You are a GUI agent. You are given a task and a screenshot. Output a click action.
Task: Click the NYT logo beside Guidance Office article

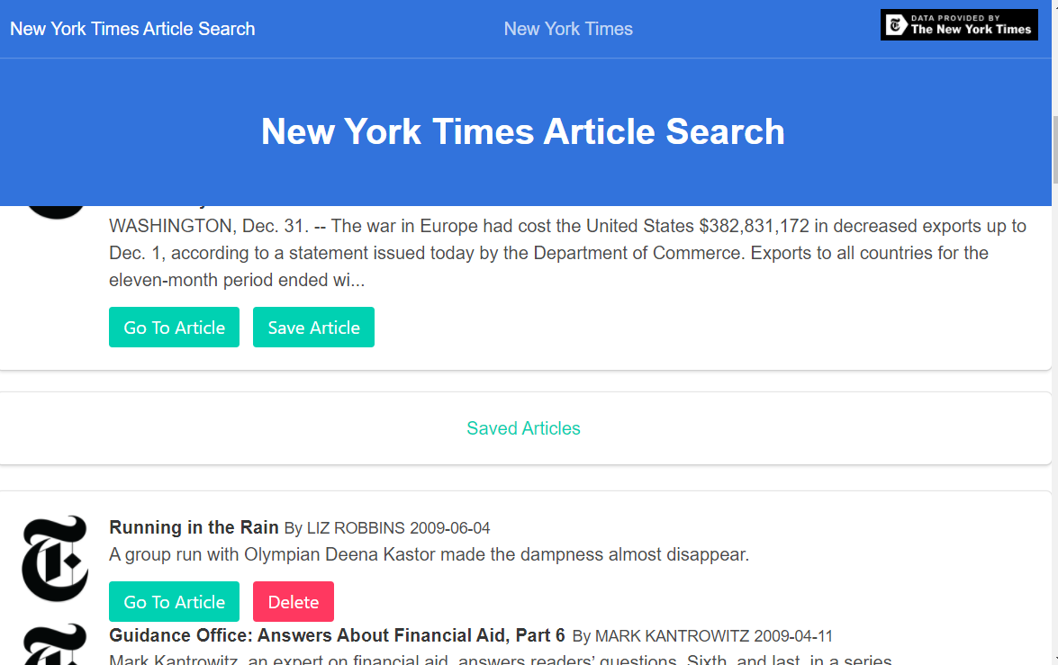[x=55, y=645]
